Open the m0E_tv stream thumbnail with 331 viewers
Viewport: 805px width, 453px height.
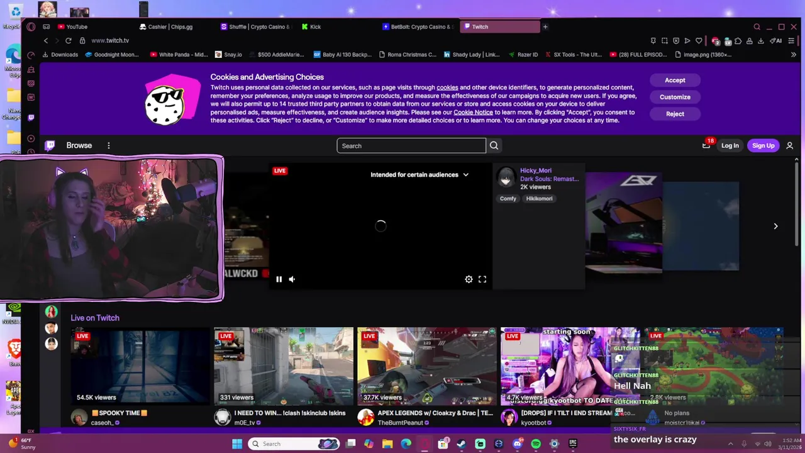[284, 366]
